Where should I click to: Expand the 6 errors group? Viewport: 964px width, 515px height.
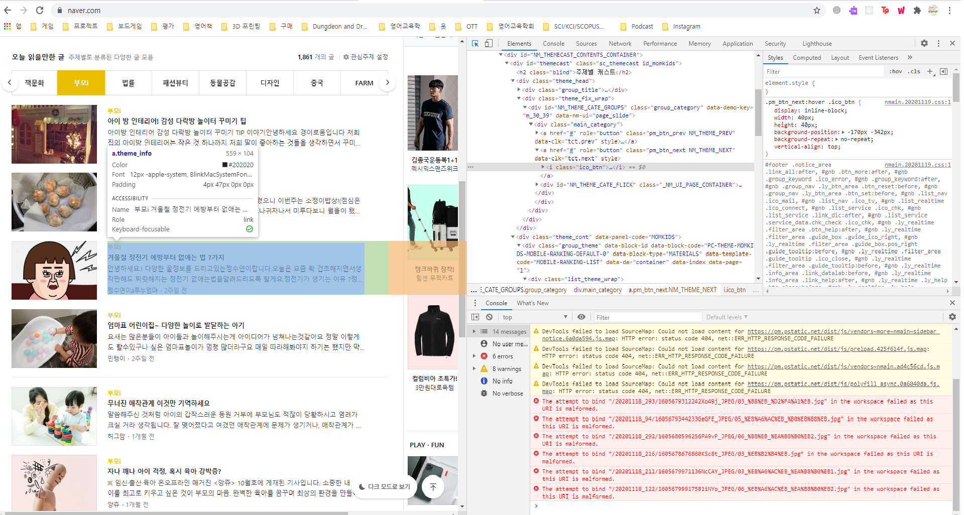point(474,356)
